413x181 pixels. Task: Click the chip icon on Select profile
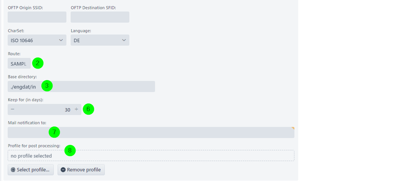[x=13, y=169]
